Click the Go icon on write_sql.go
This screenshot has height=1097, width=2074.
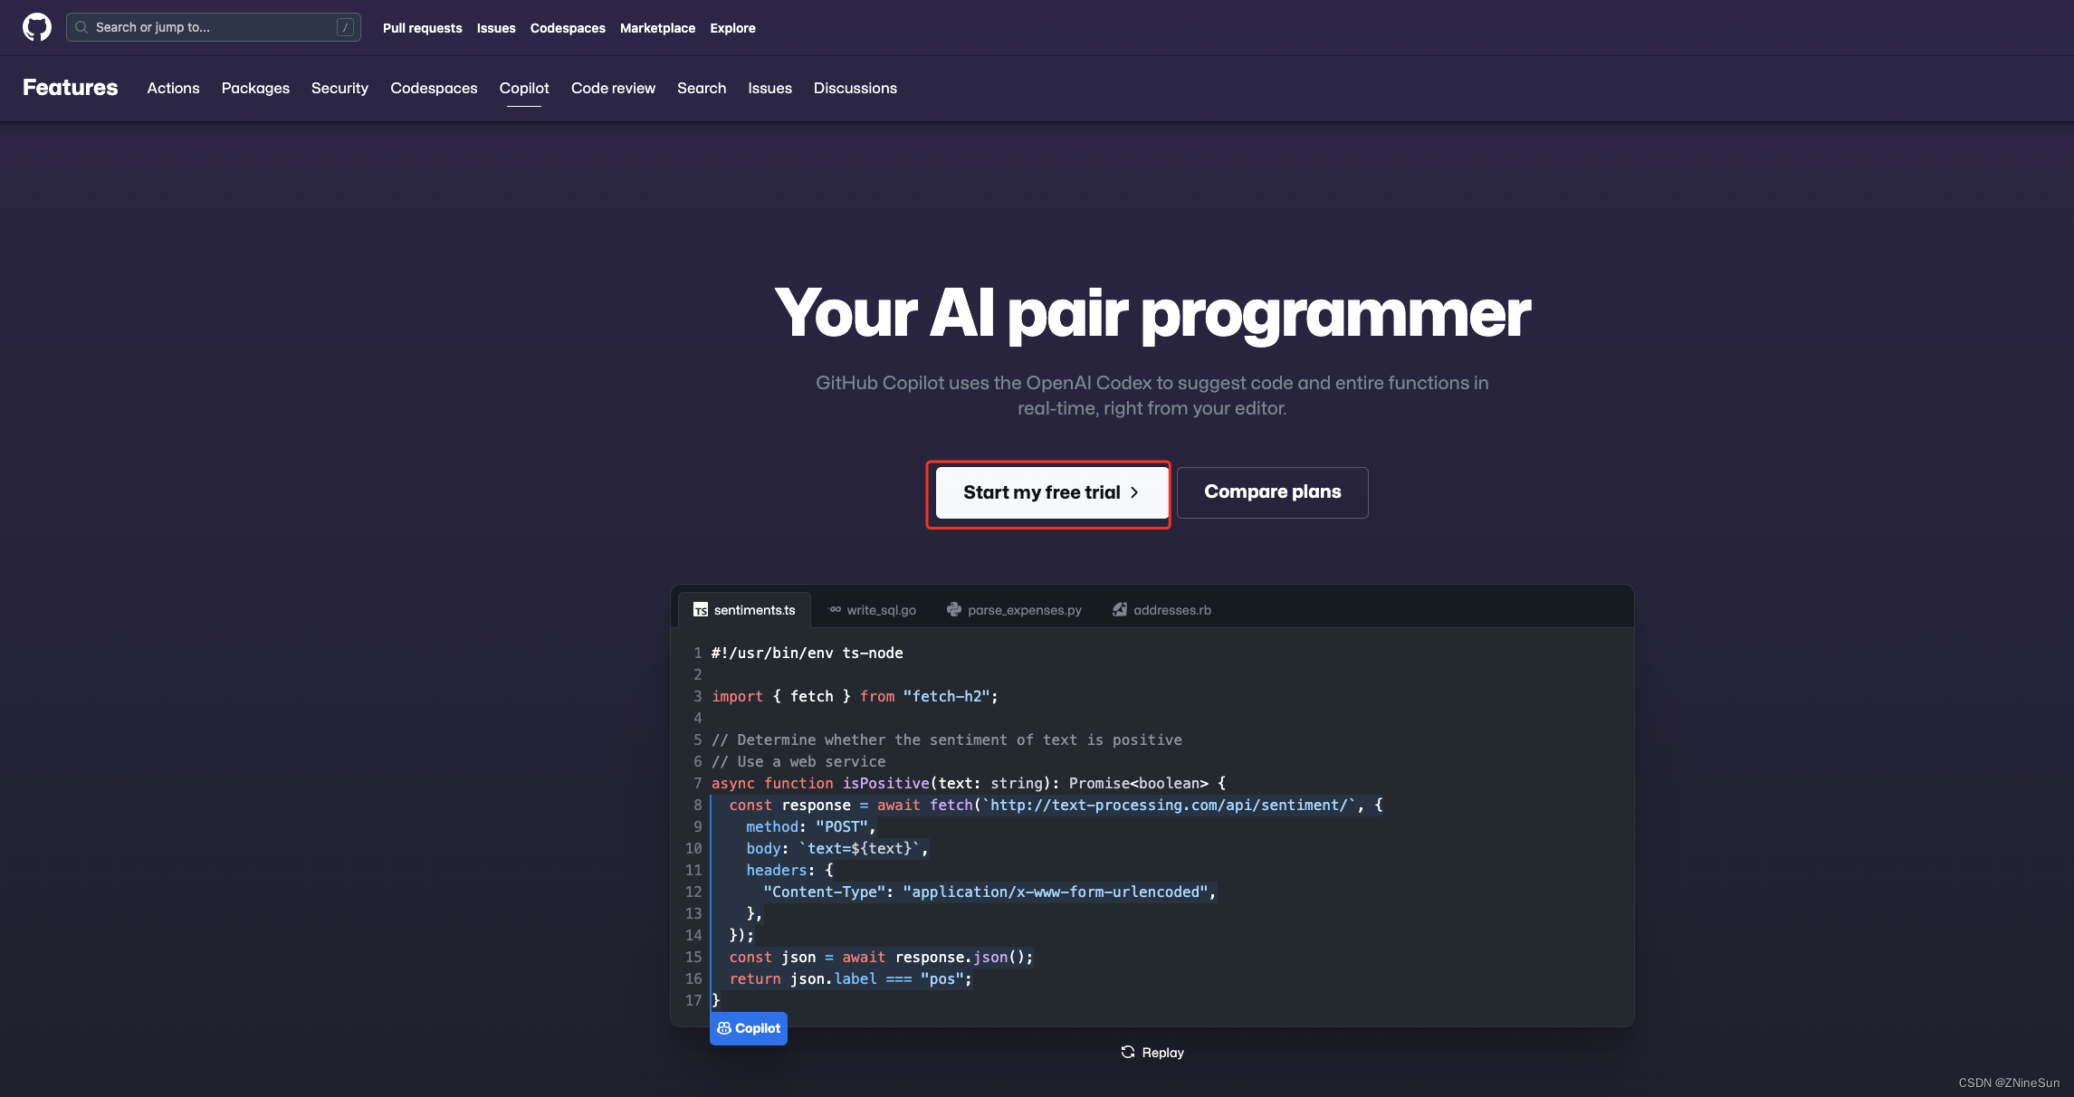coord(836,610)
